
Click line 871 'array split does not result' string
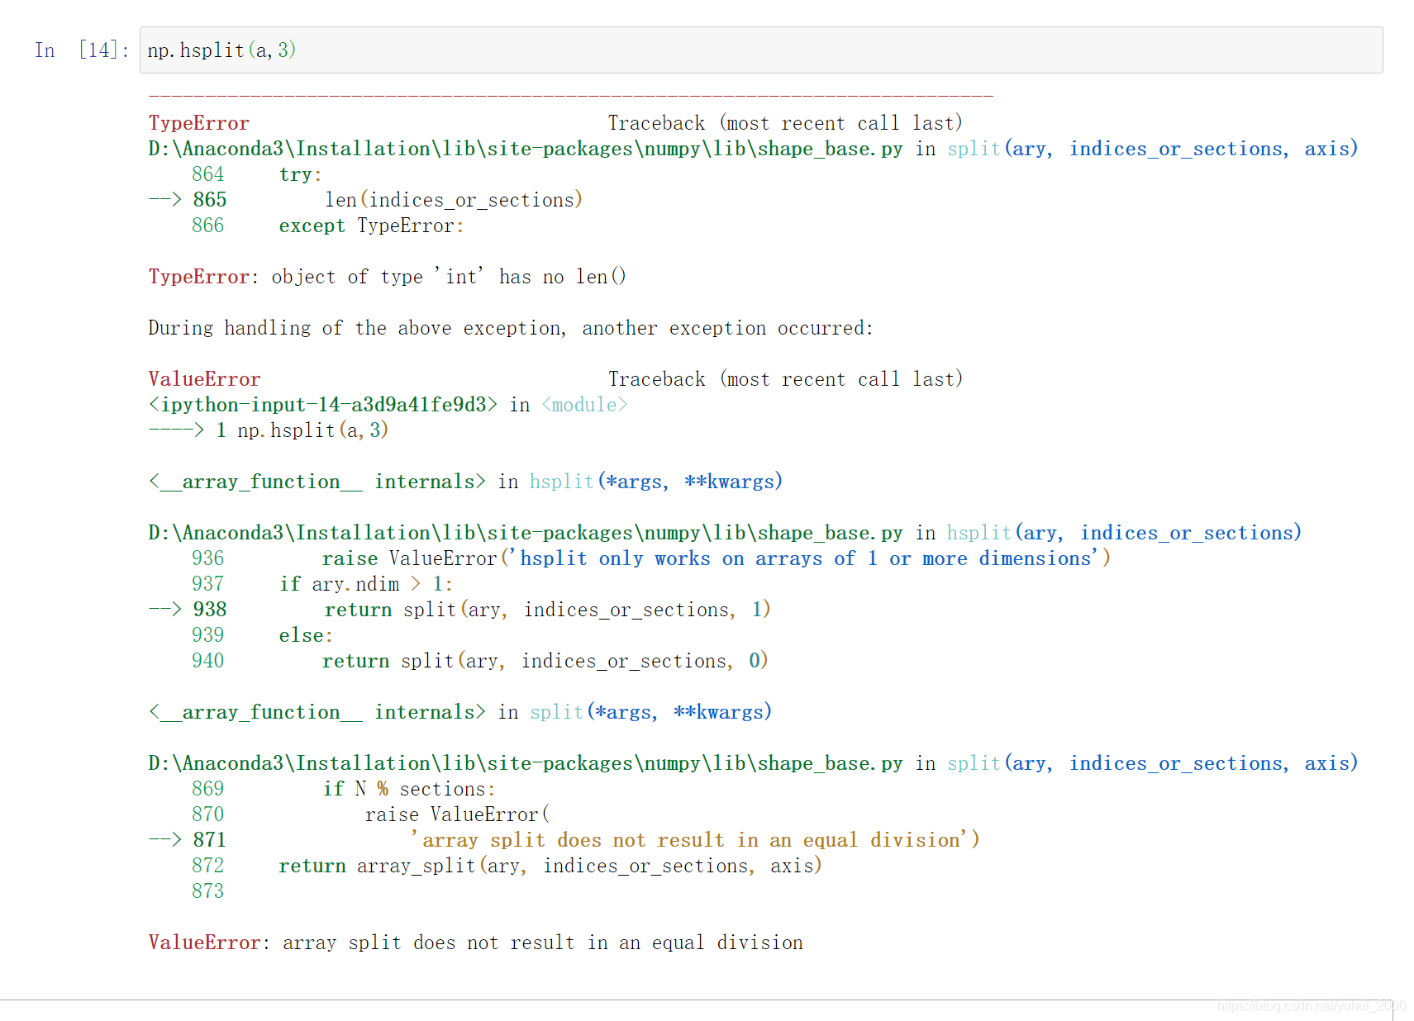(695, 840)
